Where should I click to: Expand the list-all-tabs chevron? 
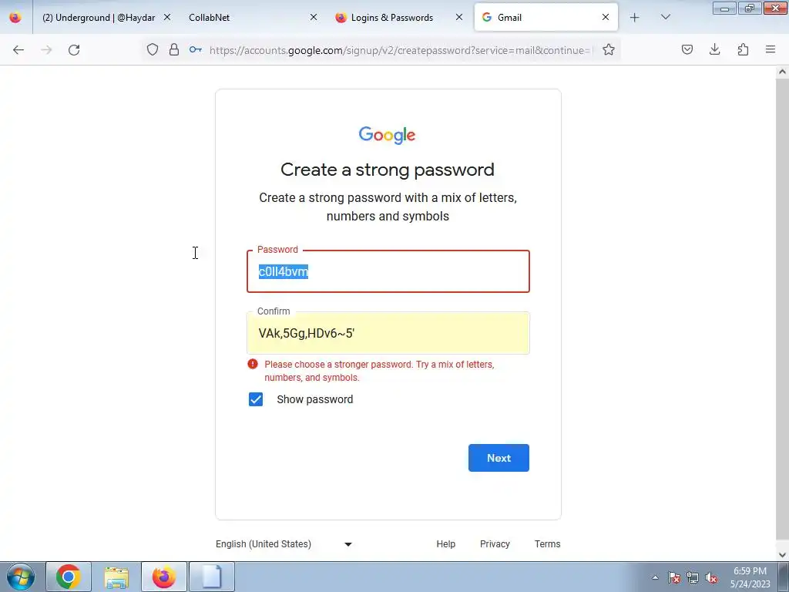coord(665,18)
